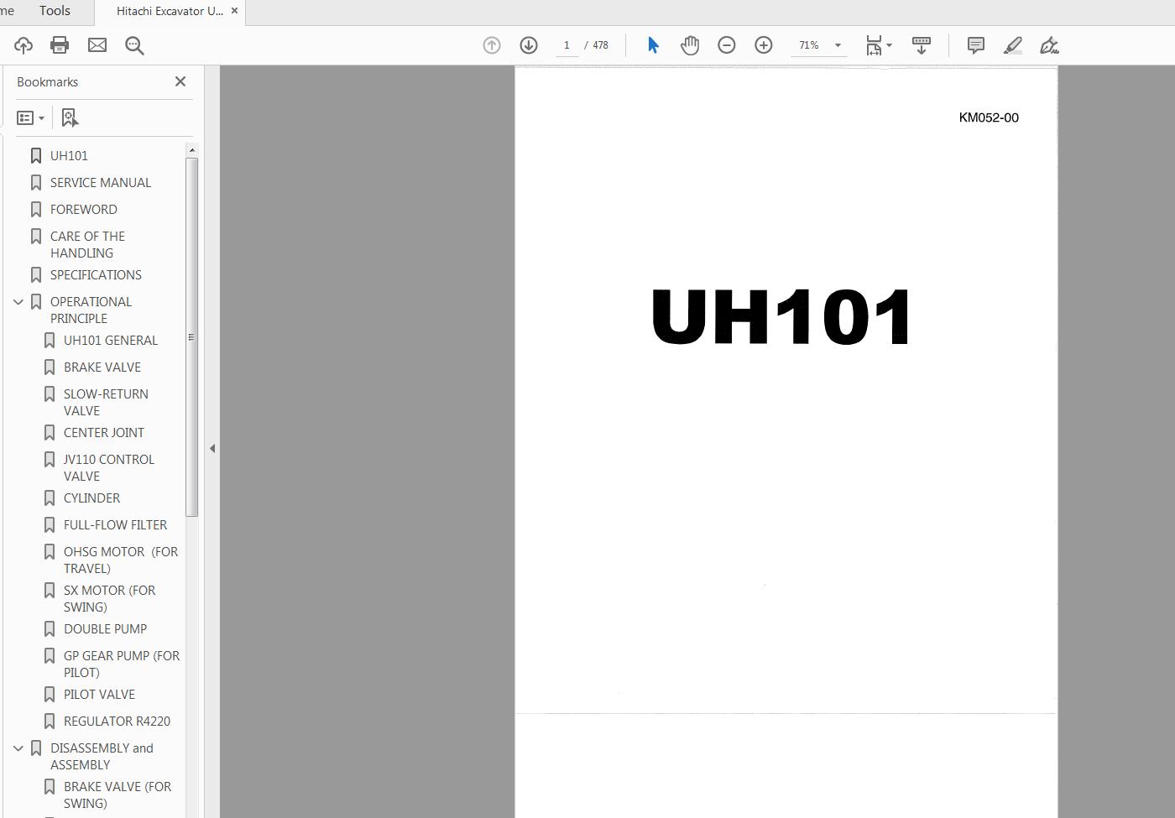Open the find text magnifier tool
1175x818 pixels.
(134, 45)
